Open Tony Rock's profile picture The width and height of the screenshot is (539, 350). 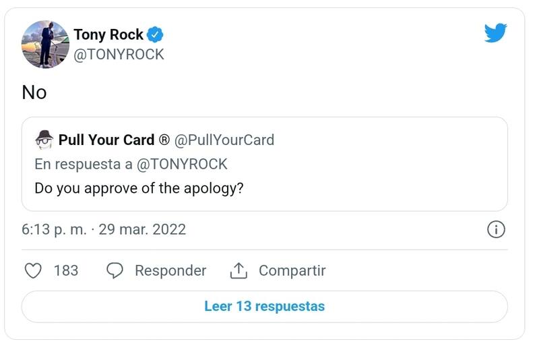pyautogui.click(x=46, y=44)
